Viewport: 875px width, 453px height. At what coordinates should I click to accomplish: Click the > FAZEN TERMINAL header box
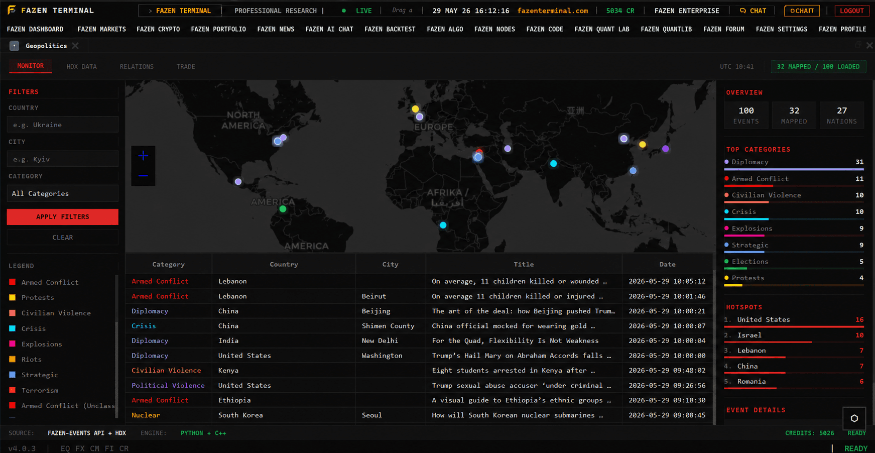click(x=180, y=11)
